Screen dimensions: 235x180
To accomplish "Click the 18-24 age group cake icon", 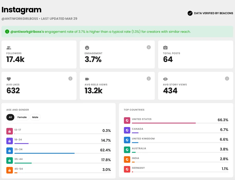I will (9, 141).
